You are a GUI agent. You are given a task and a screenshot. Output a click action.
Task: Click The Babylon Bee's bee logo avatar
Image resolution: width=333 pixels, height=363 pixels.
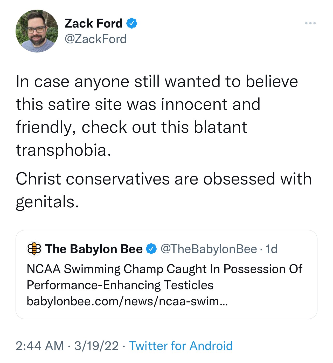tap(34, 249)
